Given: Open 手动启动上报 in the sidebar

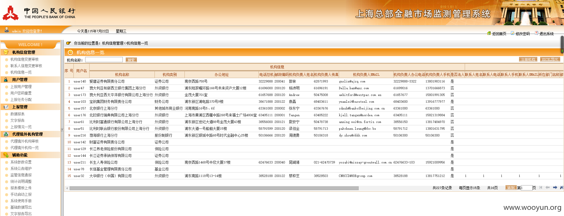Looking at the screenshot, I should coord(21,194).
